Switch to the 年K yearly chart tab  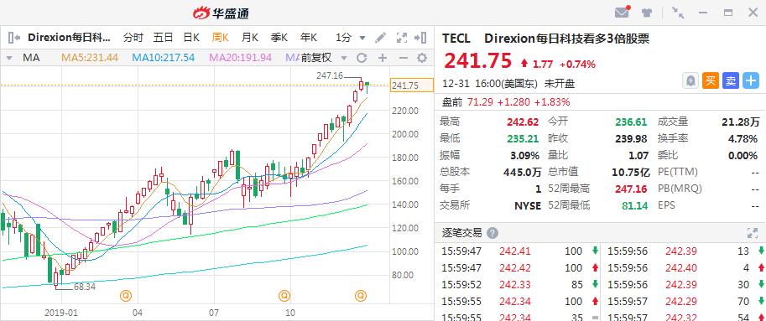point(308,38)
